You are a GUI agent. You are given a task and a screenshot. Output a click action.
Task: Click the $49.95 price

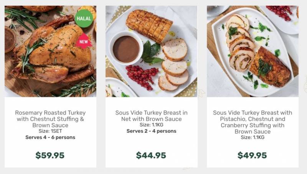(x=252, y=156)
